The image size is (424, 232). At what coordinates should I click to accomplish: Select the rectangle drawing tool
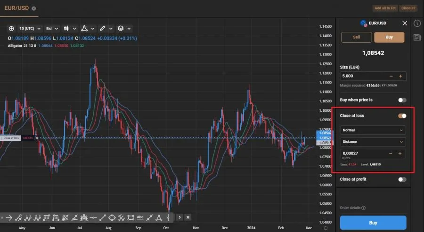[130, 217]
